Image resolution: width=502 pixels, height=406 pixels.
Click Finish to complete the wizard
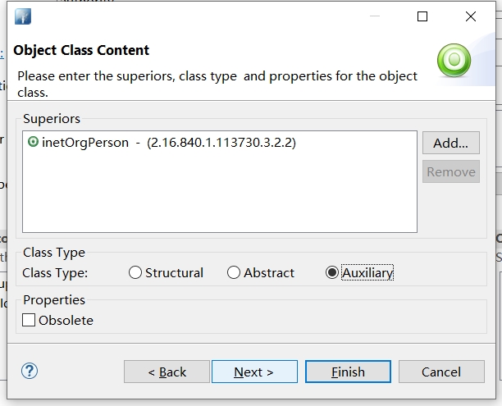[348, 372]
